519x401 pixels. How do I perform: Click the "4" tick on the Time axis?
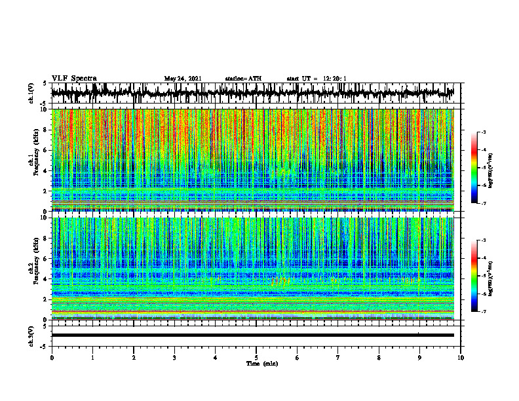pos(215,358)
